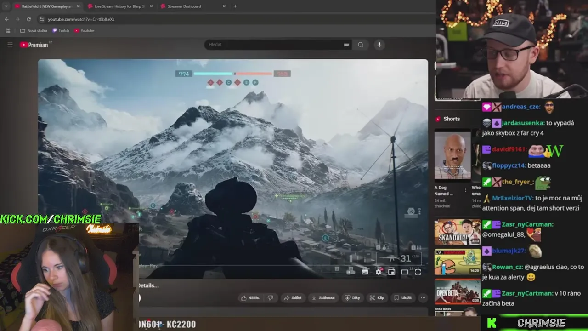The image size is (588, 331).
Task: Seek on the video progress bar
Action: (280, 265)
